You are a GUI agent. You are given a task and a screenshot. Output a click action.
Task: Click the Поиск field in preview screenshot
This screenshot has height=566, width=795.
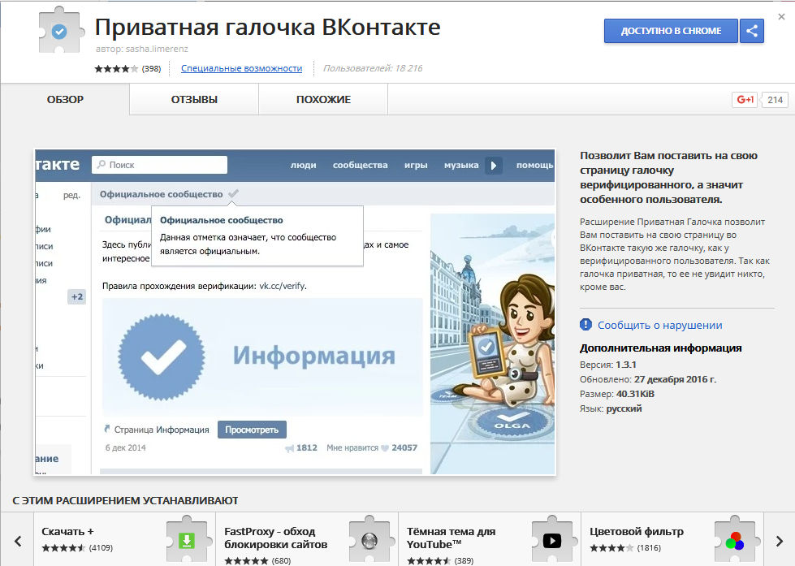[x=159, y=165]
